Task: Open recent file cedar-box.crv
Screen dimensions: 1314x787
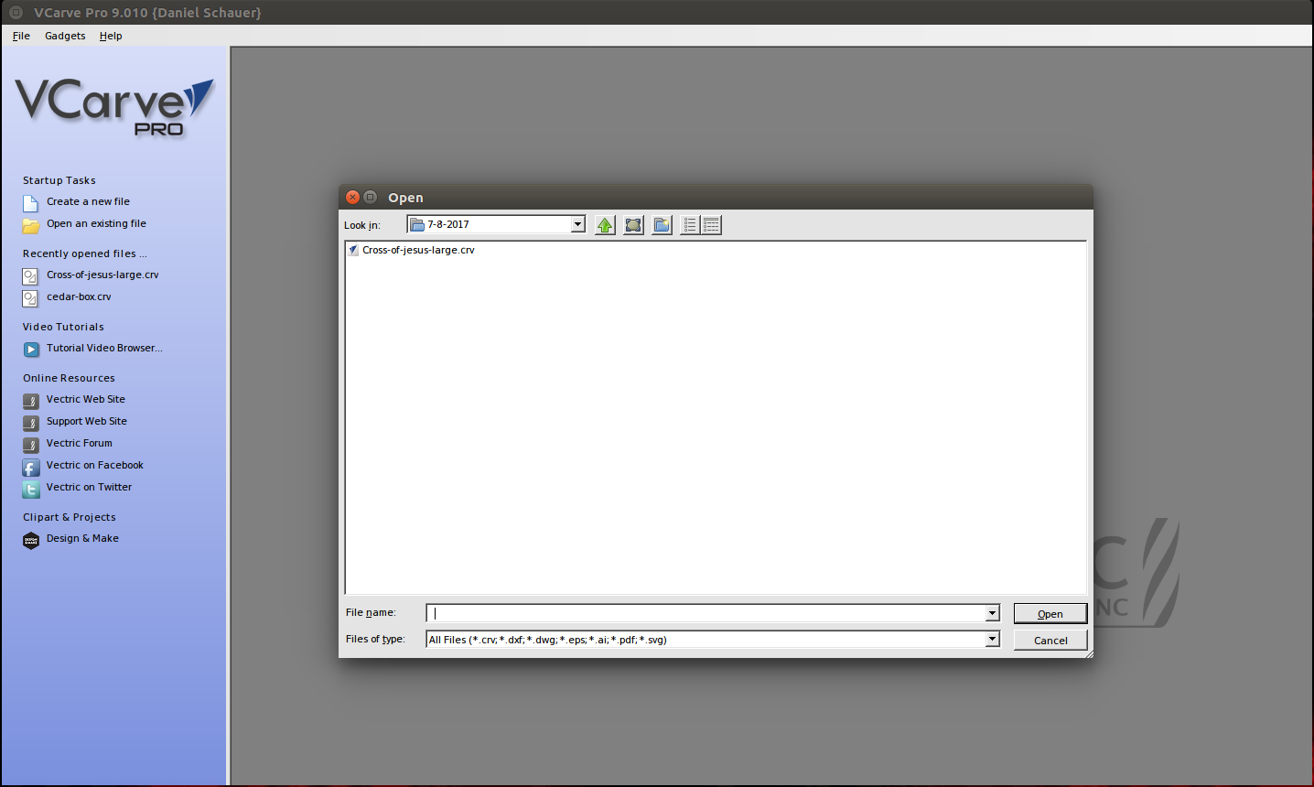Action: click(x=79, y=296)
